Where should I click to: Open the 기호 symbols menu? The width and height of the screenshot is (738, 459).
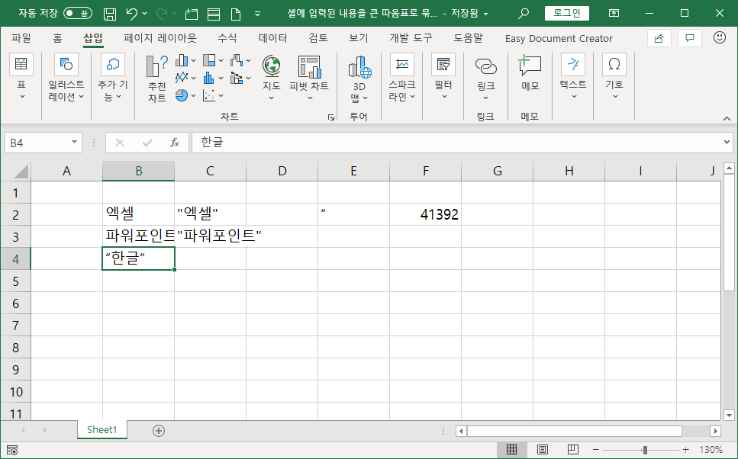[x=614, y=78]
